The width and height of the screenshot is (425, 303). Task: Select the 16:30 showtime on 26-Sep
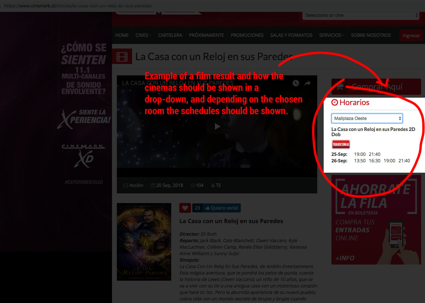pos(375,161)
